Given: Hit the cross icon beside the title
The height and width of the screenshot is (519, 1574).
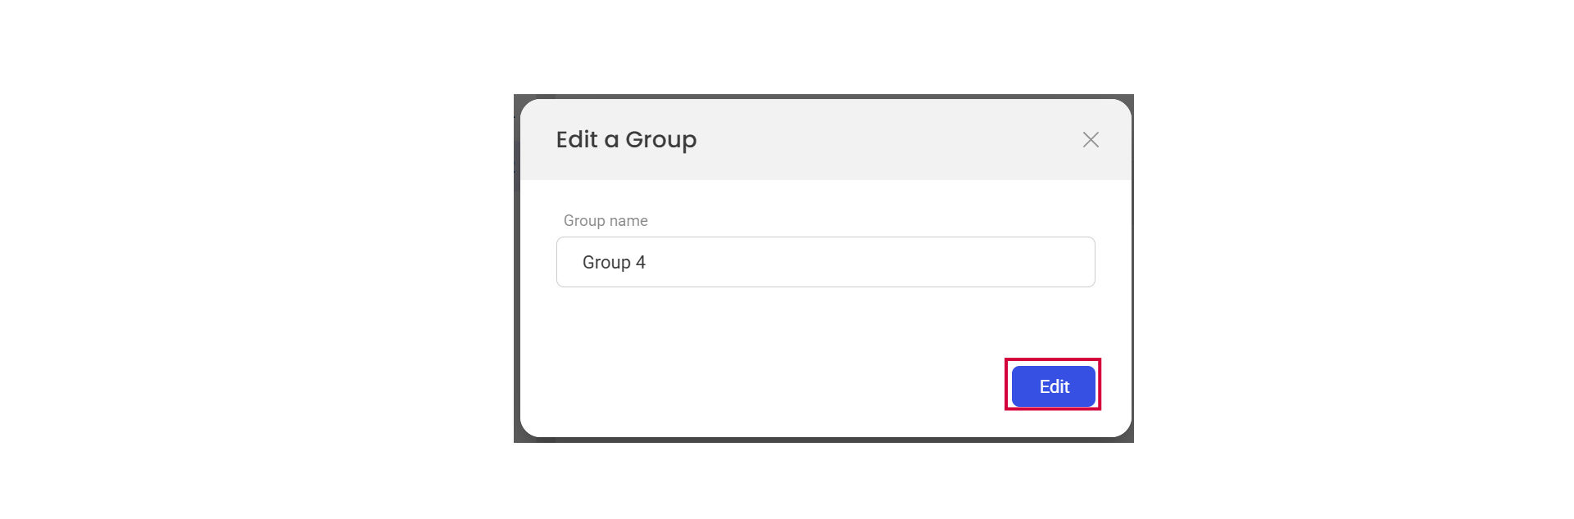Looking at the screenshot, I should click(1091, 140).
